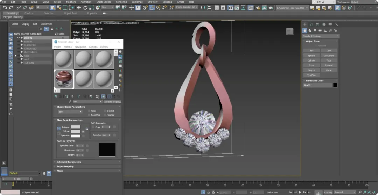Open the Select by Name list icon

pyautogui.click(x=59, y=8)
